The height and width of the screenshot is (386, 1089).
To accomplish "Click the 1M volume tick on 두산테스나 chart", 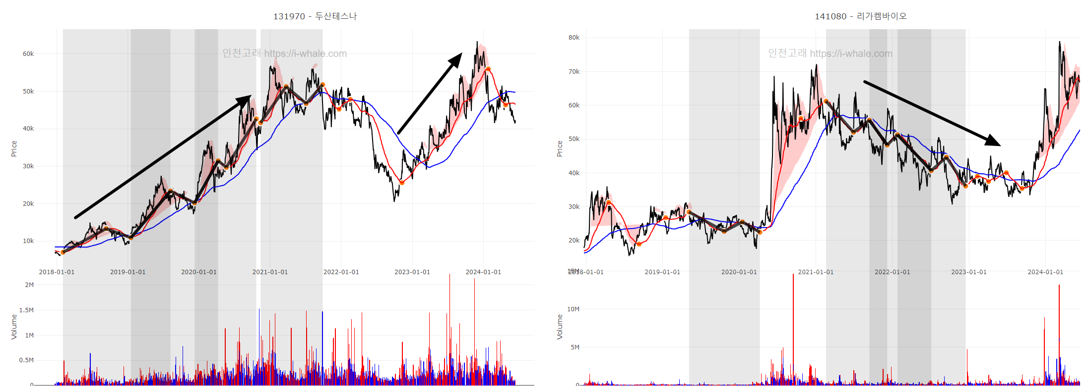I will pyautogui.click(x=29, y=336).
